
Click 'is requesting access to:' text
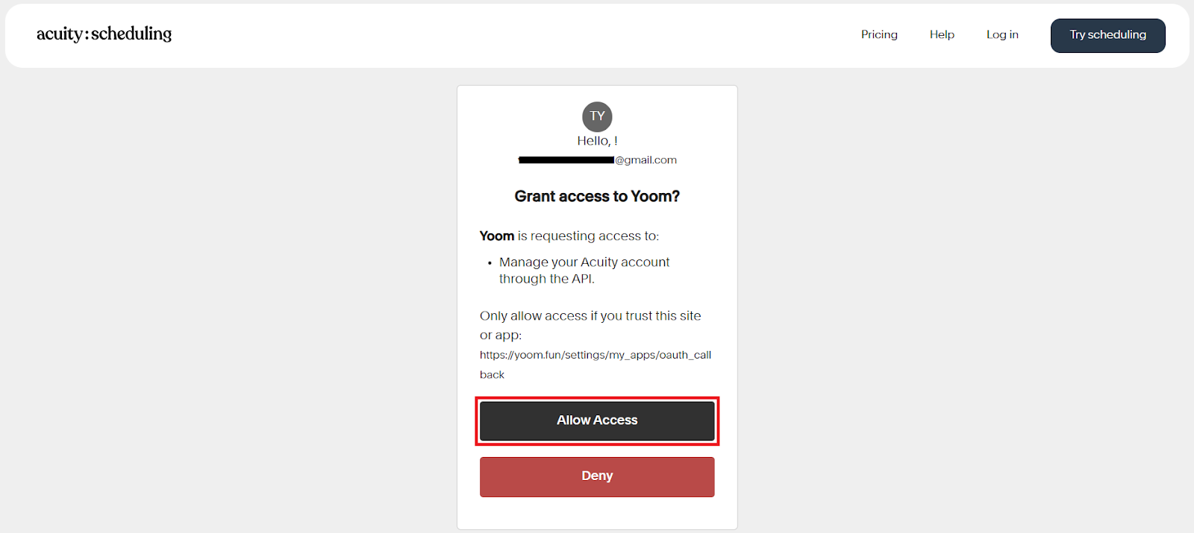[588, 236]
